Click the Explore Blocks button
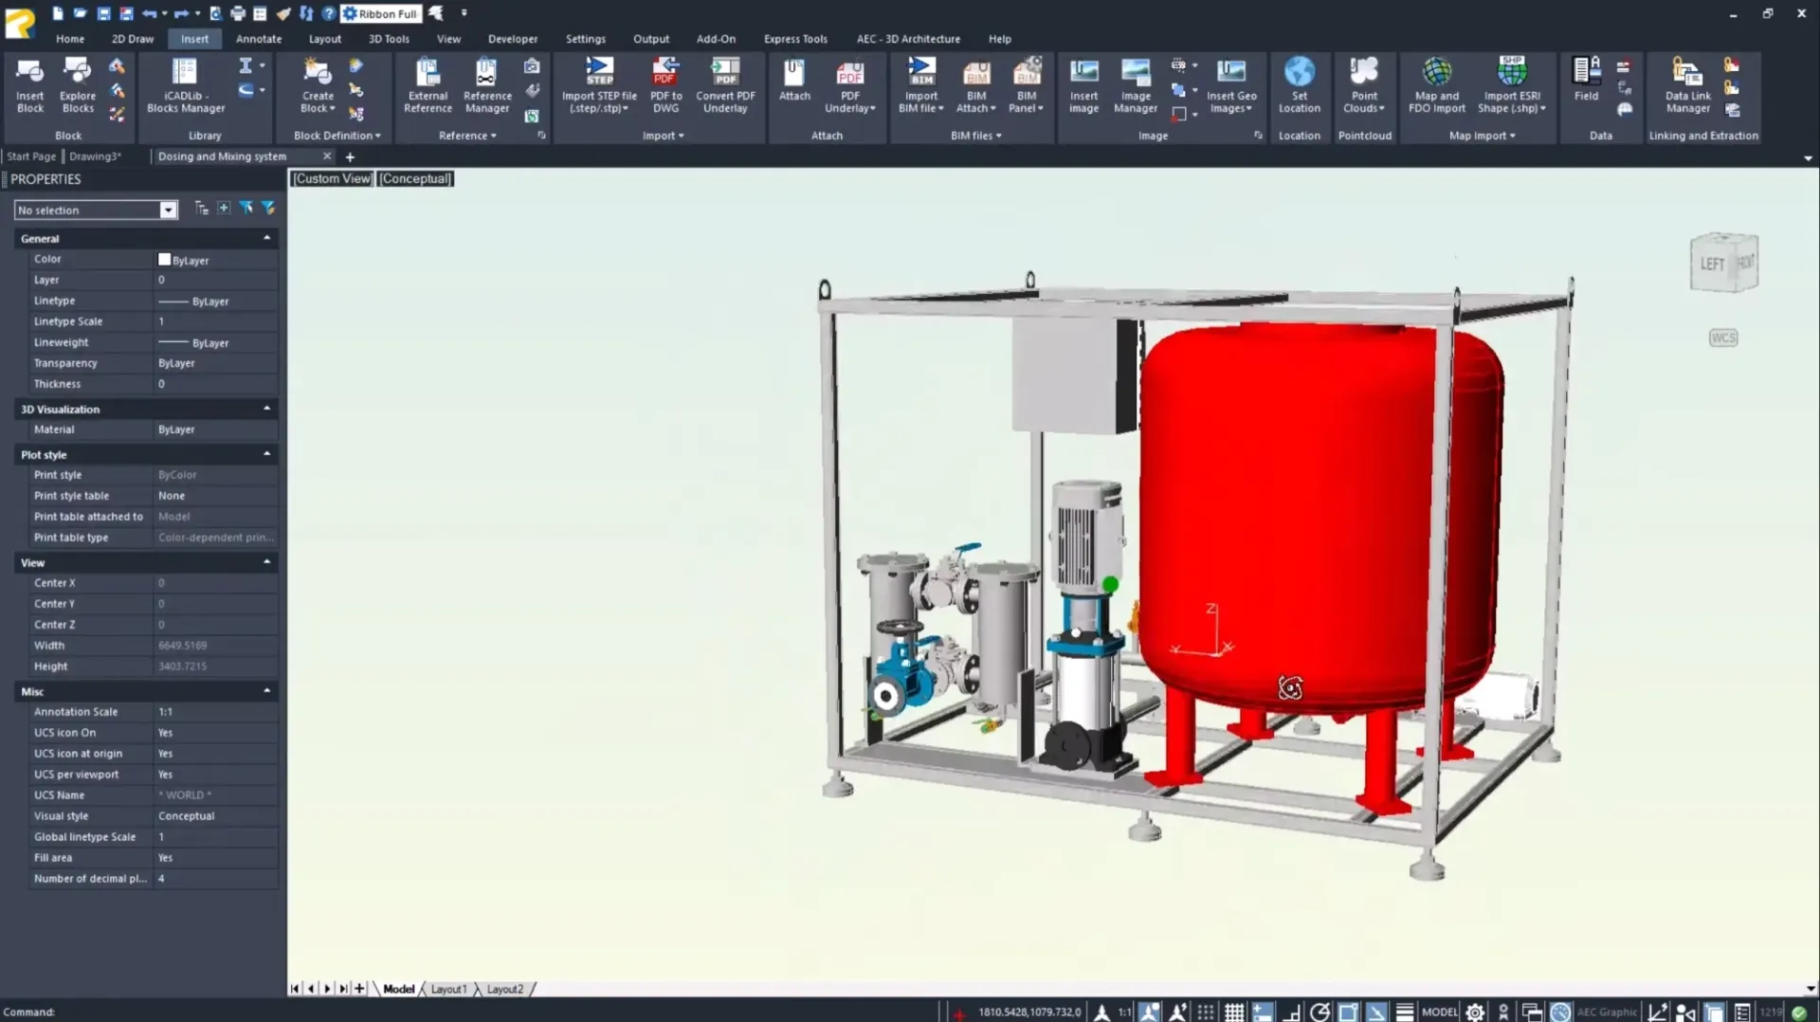Viewport: 1820px width, 1022px height. click(x=78, y=85)
